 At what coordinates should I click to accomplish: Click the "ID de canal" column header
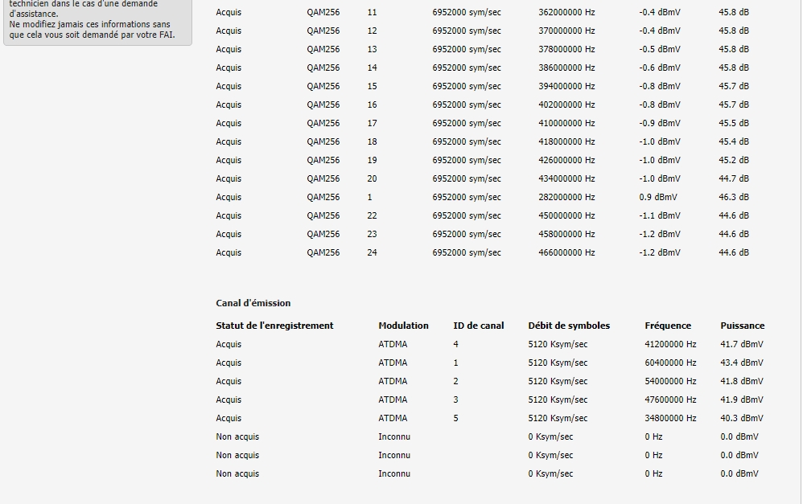[478, 326]
